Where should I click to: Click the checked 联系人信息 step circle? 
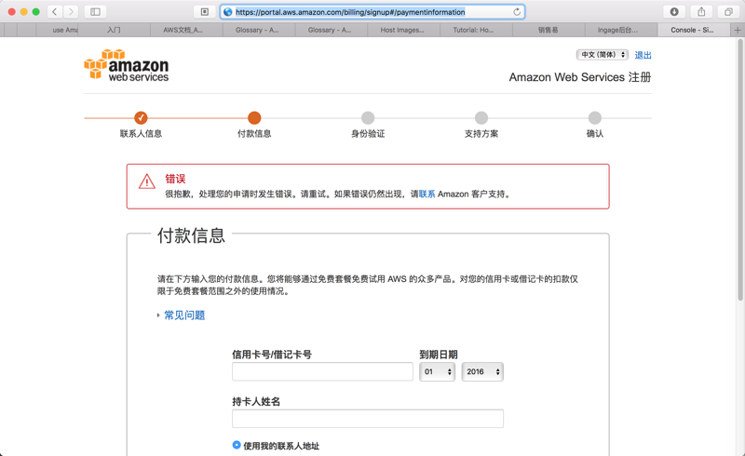pos(141,117)
